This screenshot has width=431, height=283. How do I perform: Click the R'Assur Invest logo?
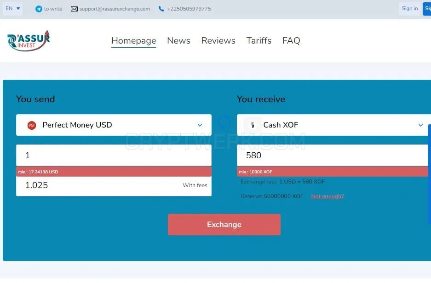click(29, 40)
